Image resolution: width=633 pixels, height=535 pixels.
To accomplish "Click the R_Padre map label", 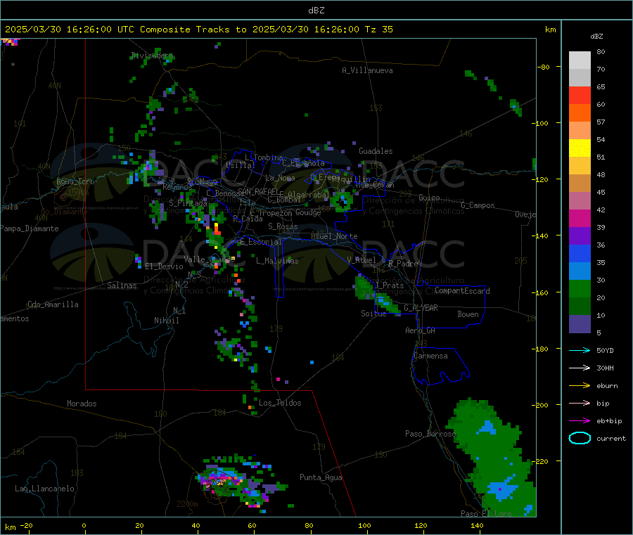I will (x=403, y=264).
